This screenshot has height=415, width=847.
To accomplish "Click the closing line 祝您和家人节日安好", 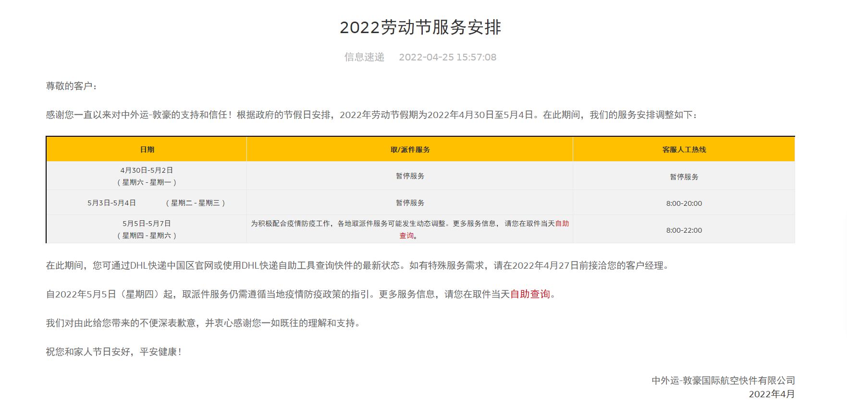I will [114, 352].
